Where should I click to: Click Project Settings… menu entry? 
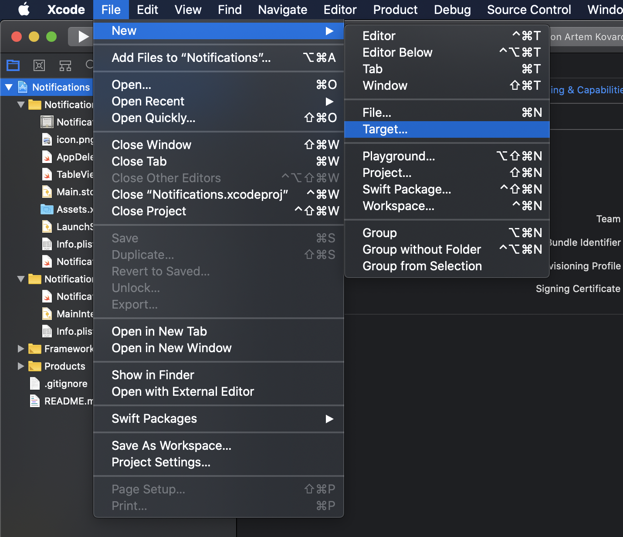[x=161, y=462]
